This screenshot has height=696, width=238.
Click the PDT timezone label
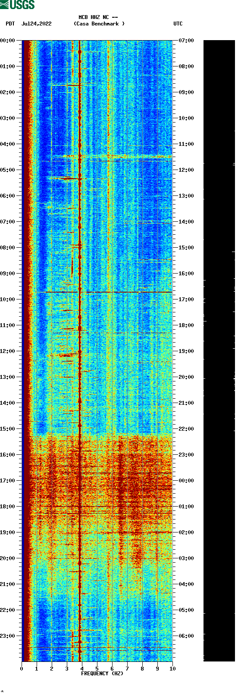pyautogui.click(x=10, y=24)
